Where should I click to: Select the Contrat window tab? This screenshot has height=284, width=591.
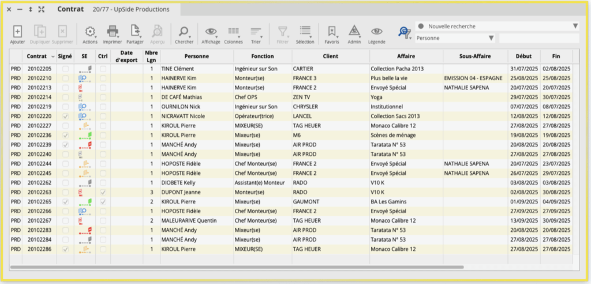pyautogui.click(x=70, y=10)
